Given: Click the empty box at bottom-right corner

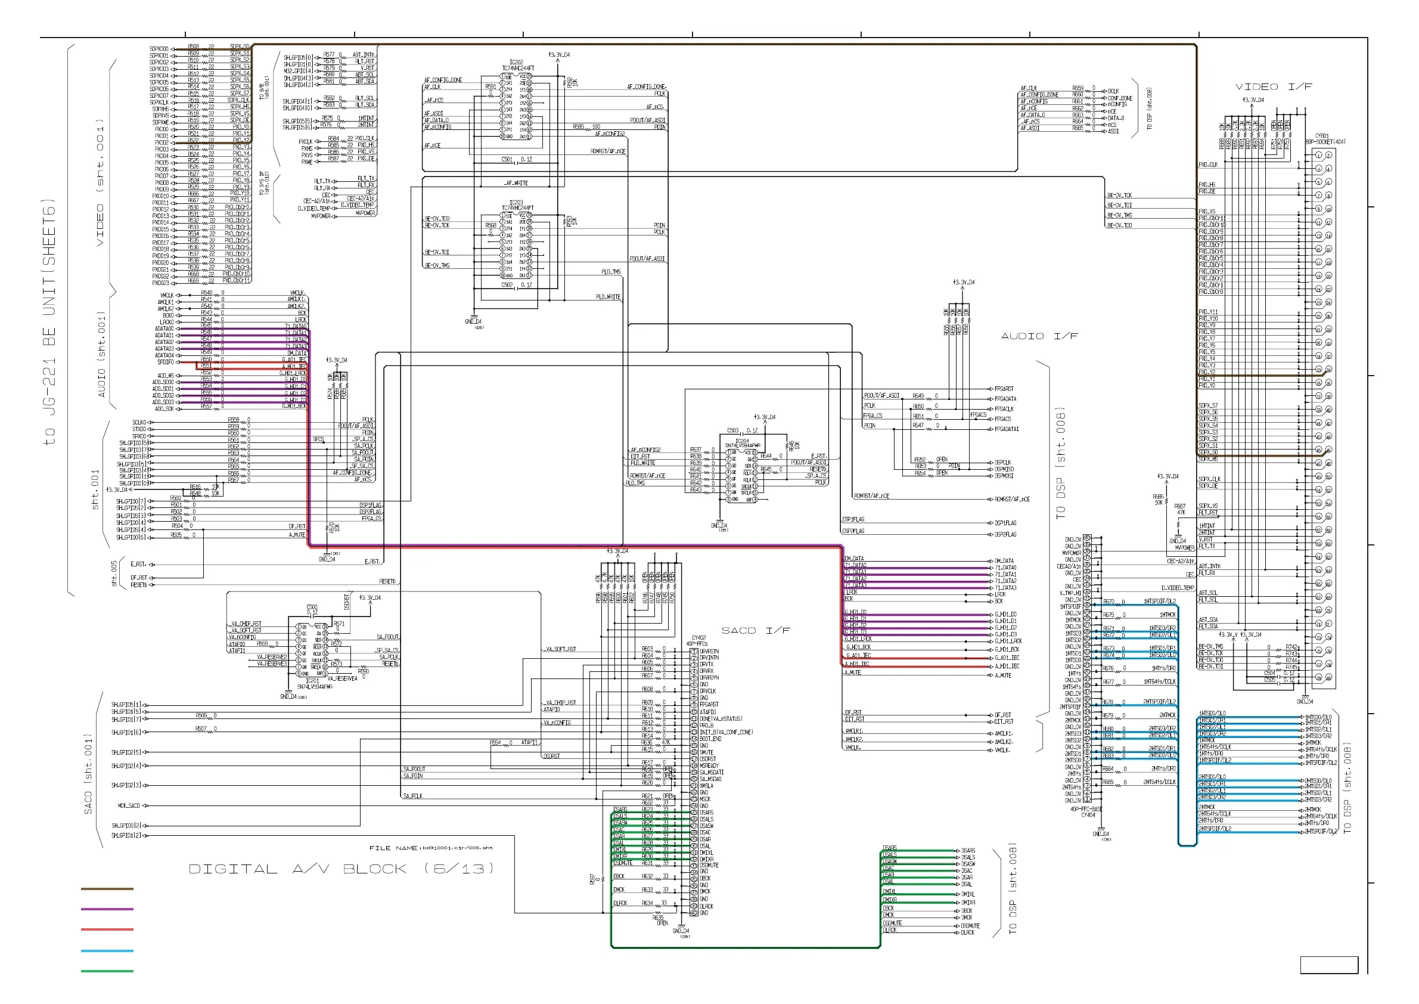Looking at the screenshot, I should click(x=1329, y=965).
